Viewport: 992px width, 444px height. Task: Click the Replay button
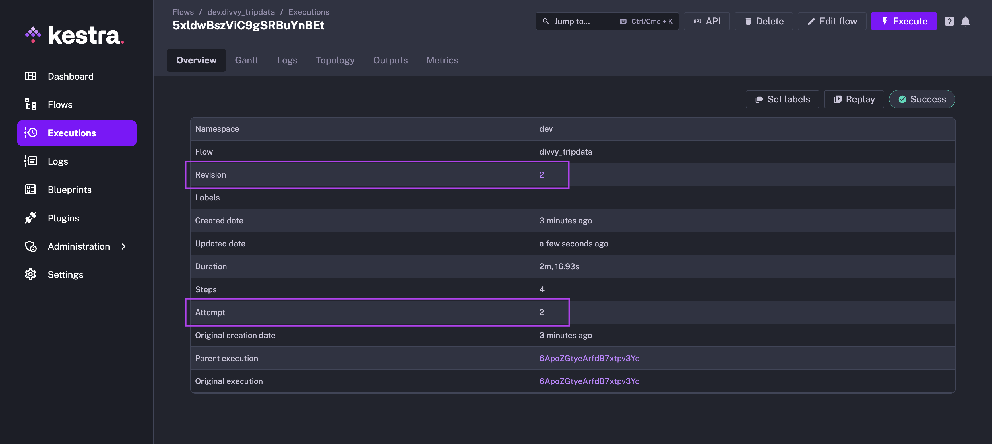tap(854, 99)
